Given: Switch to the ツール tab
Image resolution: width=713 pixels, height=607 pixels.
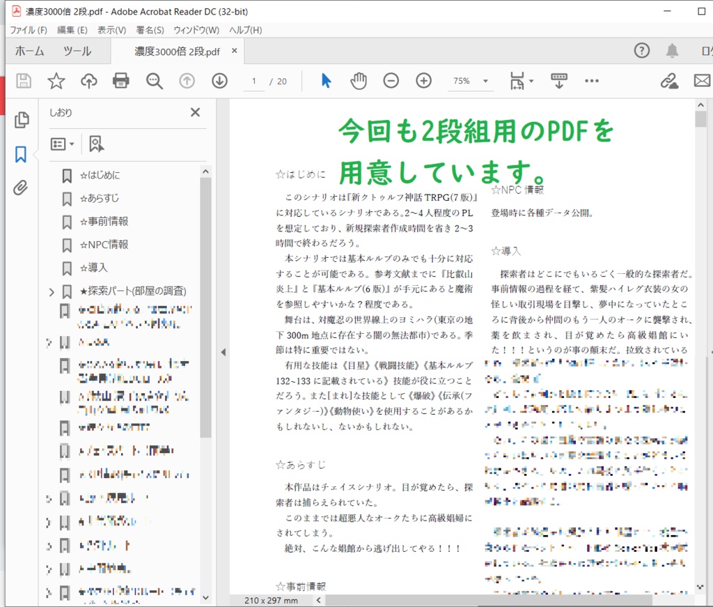Looking at the screenshot, I should [x=77, y=51].
